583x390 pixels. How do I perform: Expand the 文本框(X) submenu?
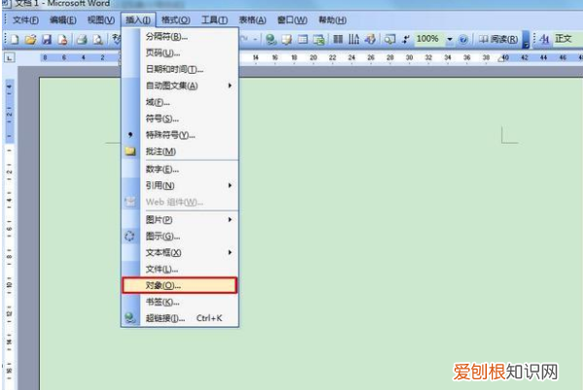(230, 252)
